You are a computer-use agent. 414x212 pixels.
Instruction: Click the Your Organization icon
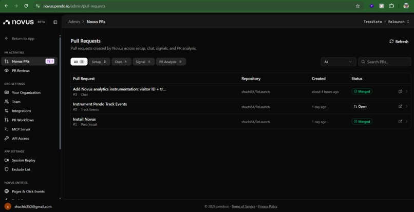point(7,93)
